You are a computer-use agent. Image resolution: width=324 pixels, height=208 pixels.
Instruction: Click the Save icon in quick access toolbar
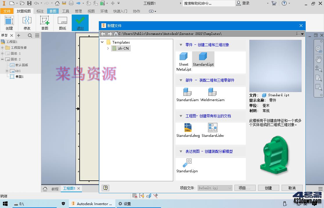coord(29,3)
